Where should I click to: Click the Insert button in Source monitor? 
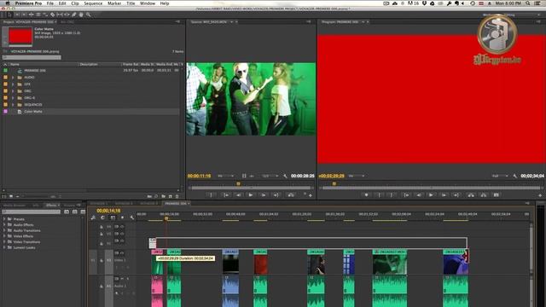[x=290, y=195]
